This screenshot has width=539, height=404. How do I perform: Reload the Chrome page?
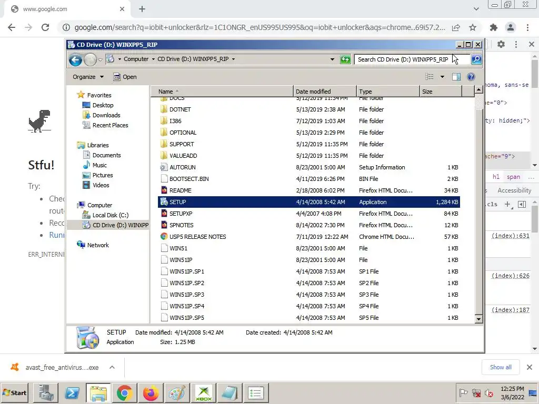[45, 27]
